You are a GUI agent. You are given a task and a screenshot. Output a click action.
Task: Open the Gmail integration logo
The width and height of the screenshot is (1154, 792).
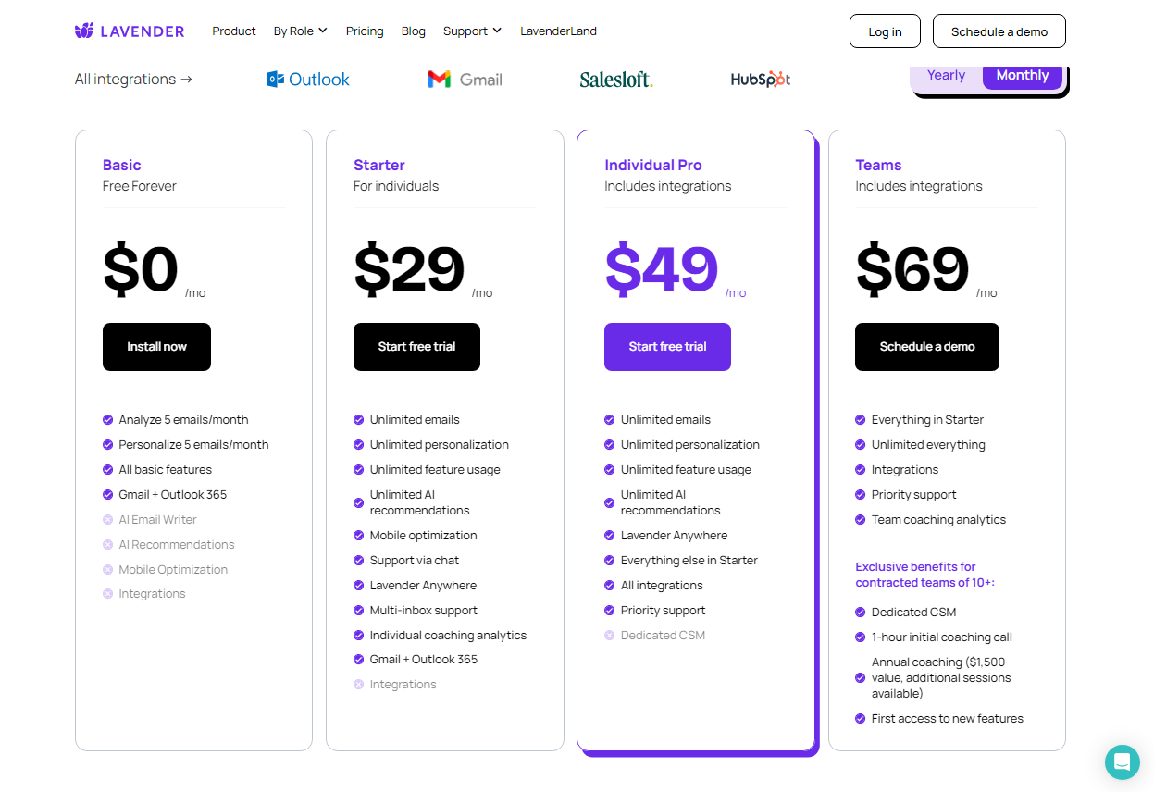point(465,80)
